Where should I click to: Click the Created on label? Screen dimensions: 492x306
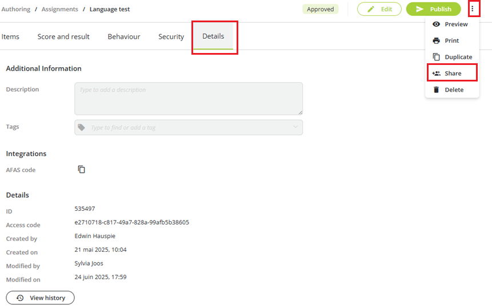pos(22,252)
